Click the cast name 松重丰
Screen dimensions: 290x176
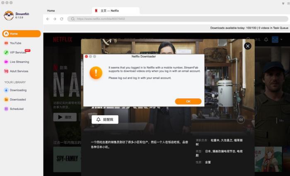[x=215, y=140]
